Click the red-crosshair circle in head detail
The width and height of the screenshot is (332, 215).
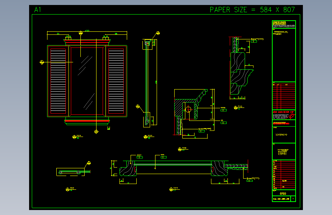click(188, 110)
